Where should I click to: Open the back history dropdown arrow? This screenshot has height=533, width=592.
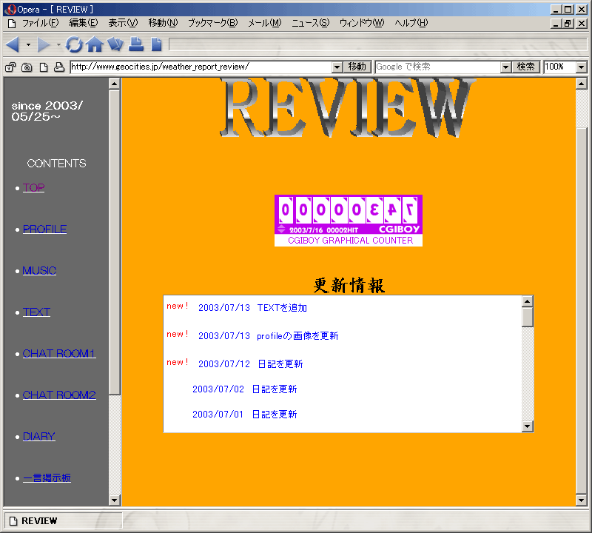(28, 45)
